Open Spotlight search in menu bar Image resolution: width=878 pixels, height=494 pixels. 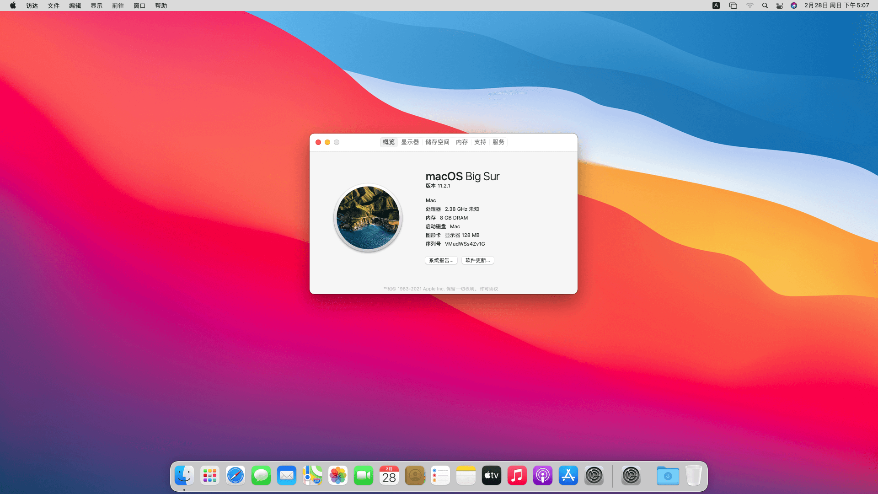click(x=765, y=5)
